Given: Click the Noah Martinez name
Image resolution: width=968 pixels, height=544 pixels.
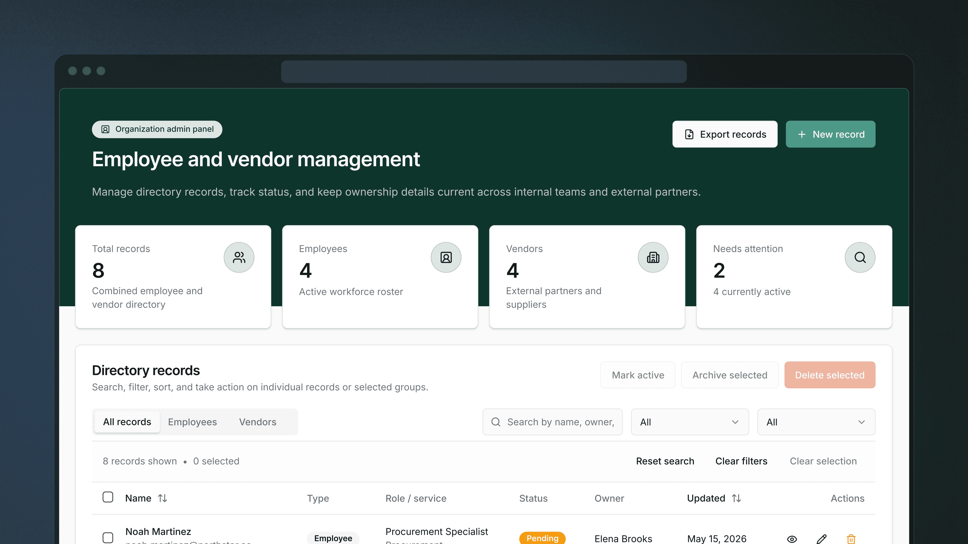Looking at the screenshot, I should point(158,532).
